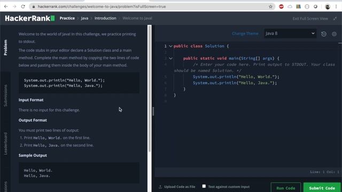This screenshot has width=342, height=192.
Task: Go to Introduction breadcrumb
Action: tap(105, 18)
